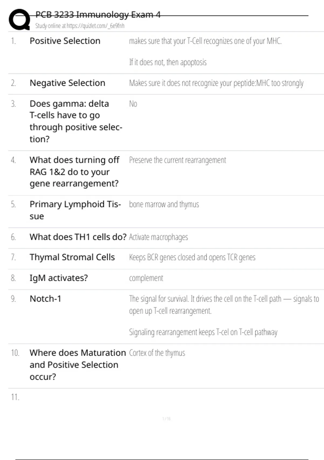Viewport: 324px width, 460px height.
Task: Click the Negative Selection term
Action: (67, 83)
